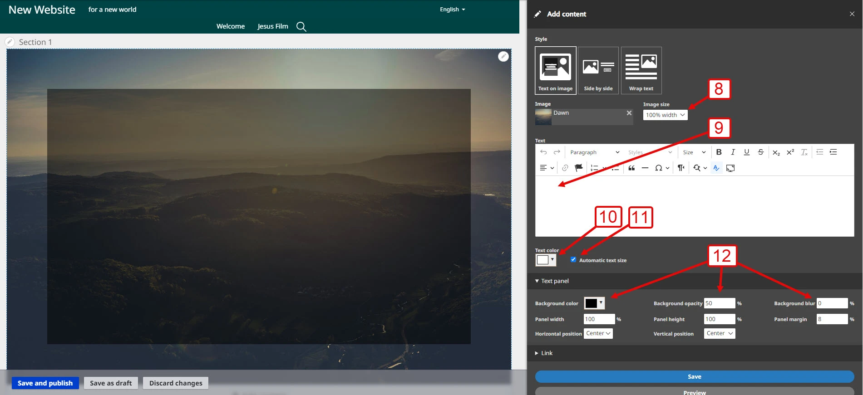Insert a block quote
863x395 pixels.
[631, 168]
